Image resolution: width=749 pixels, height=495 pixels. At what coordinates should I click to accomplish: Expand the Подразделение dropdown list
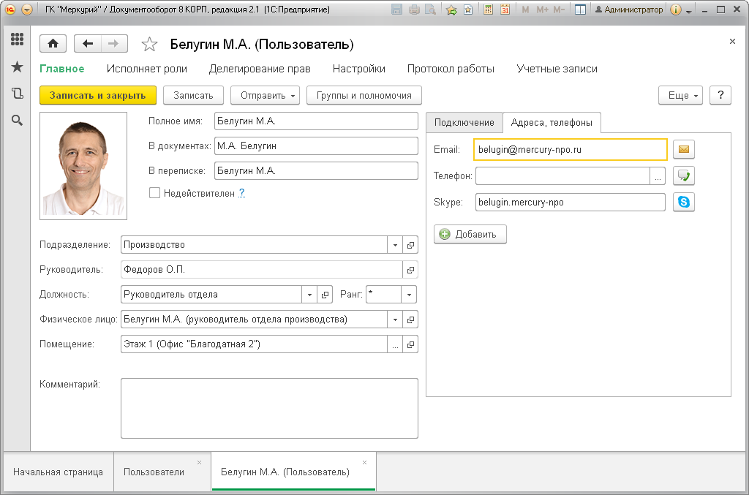click(x=395, y=245)
